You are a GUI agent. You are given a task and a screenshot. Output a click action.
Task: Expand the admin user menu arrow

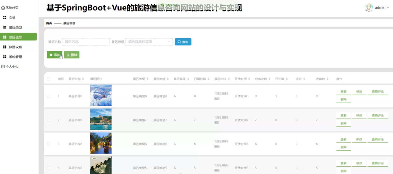click(388, 7)
